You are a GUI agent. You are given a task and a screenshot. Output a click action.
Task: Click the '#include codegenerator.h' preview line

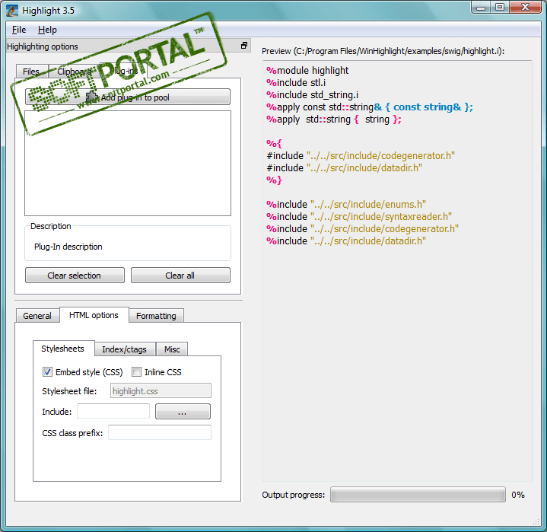point(361,156)
